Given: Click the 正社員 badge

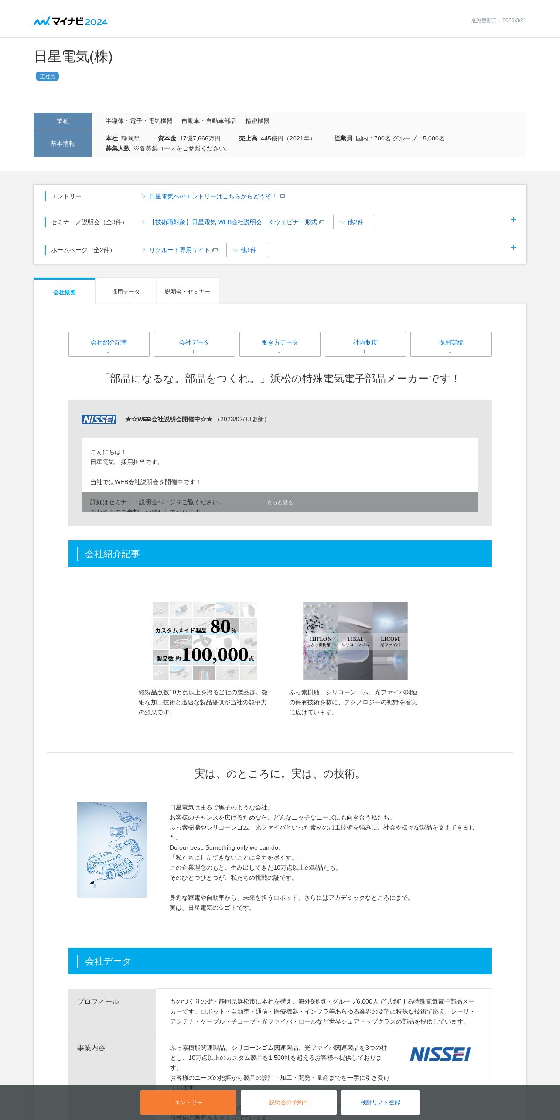Looking at the screenshot, I should coord(47,76).
